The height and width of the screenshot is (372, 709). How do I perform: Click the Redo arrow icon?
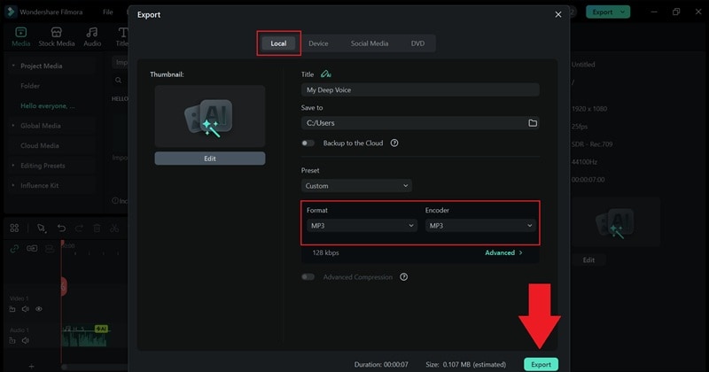pyautogui.click(x=79, y=228)
